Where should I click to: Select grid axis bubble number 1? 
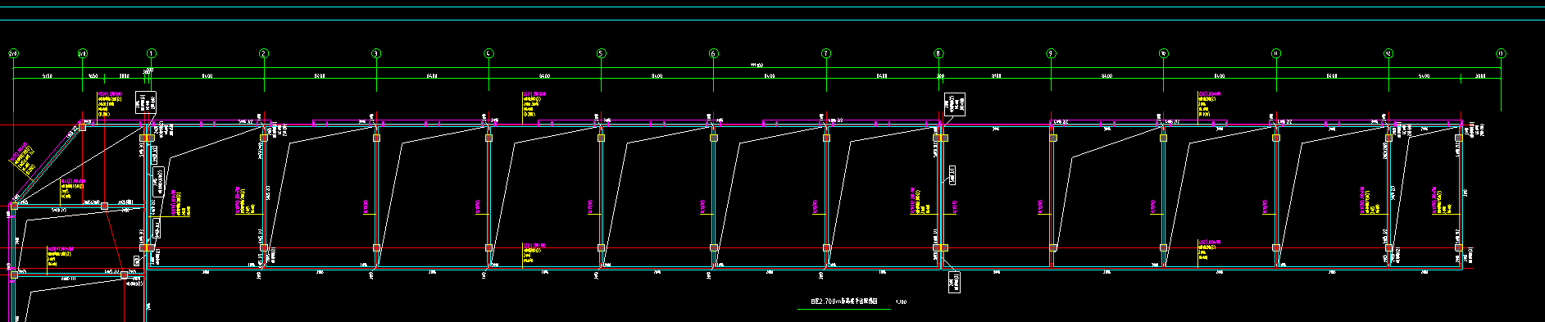coord(151,53)
